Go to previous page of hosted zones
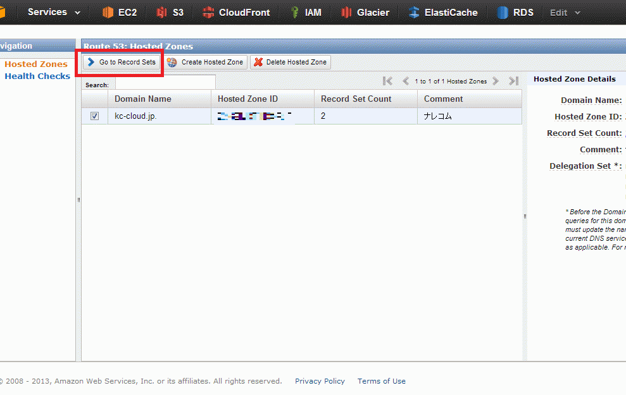The width and height of the screenshot is (626, 395). (x=406, y=81)
